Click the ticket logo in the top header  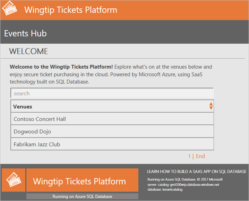[9, 8]
